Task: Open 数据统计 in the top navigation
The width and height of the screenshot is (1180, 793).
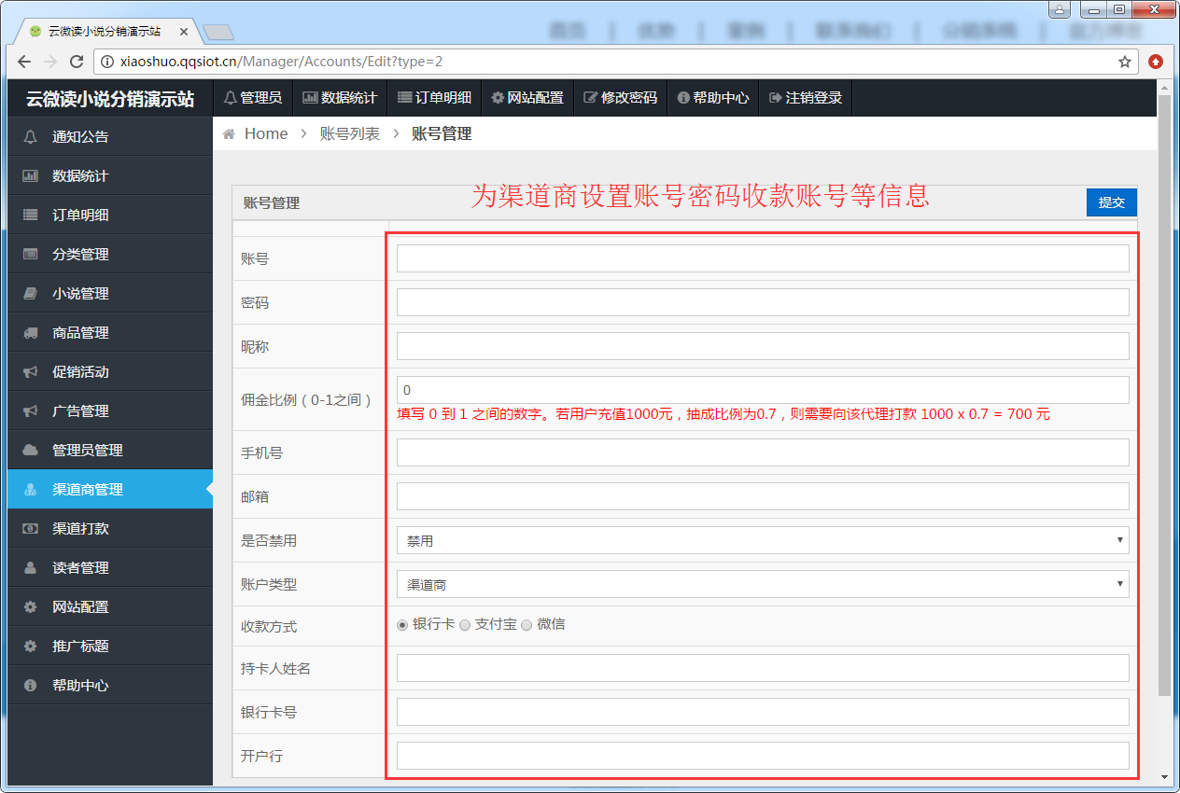Action: (x=340, y=97)
